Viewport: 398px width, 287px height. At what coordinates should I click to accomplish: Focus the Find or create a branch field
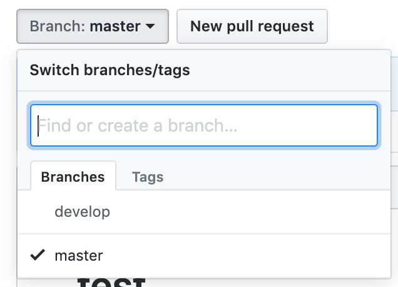tap(204, 125)
